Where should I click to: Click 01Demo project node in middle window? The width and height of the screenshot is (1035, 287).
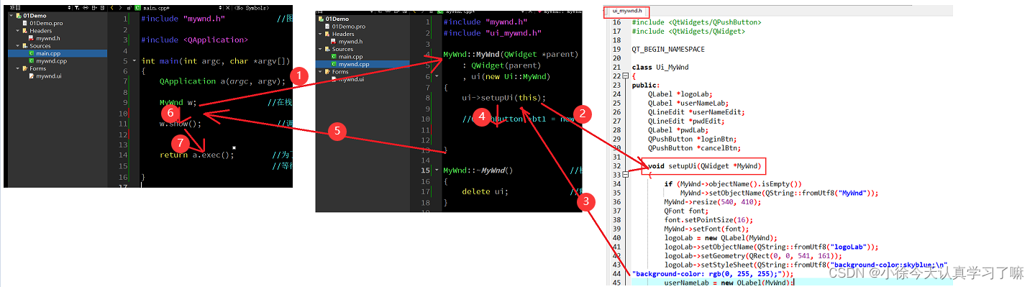[337, 19]
